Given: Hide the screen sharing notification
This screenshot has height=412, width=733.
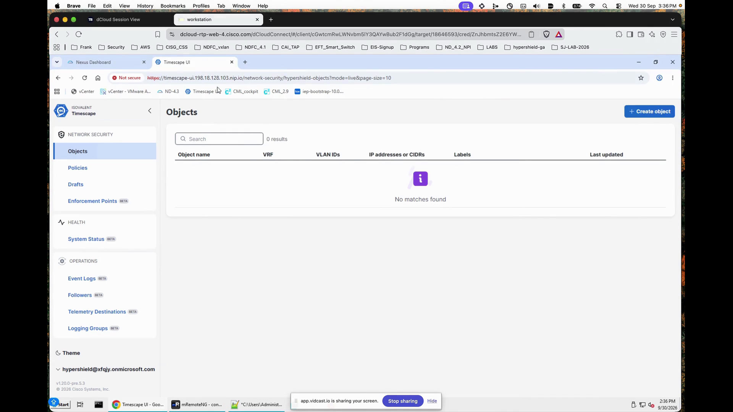Looking at the screenshot, I should click(x=432, y=401).
